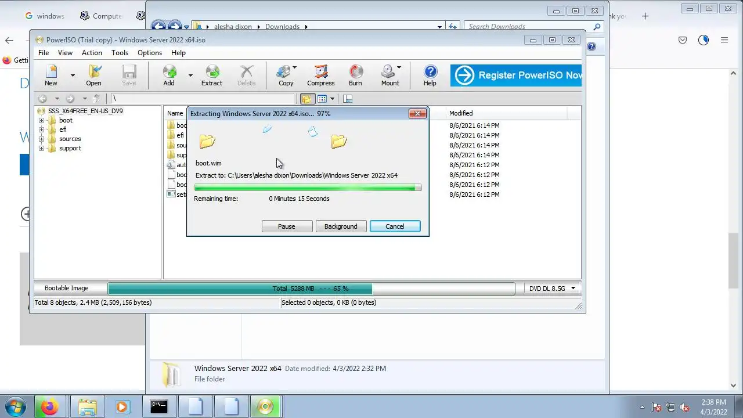Click the Name column header
The image size is (743, 418).
[x=175, y=113]
